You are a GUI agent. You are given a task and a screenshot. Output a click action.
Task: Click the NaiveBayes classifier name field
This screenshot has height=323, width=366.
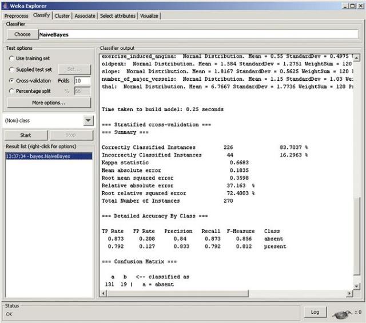198,34
